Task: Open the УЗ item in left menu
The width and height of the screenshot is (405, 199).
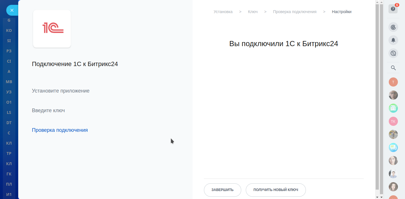Action: tap(9, 92)
